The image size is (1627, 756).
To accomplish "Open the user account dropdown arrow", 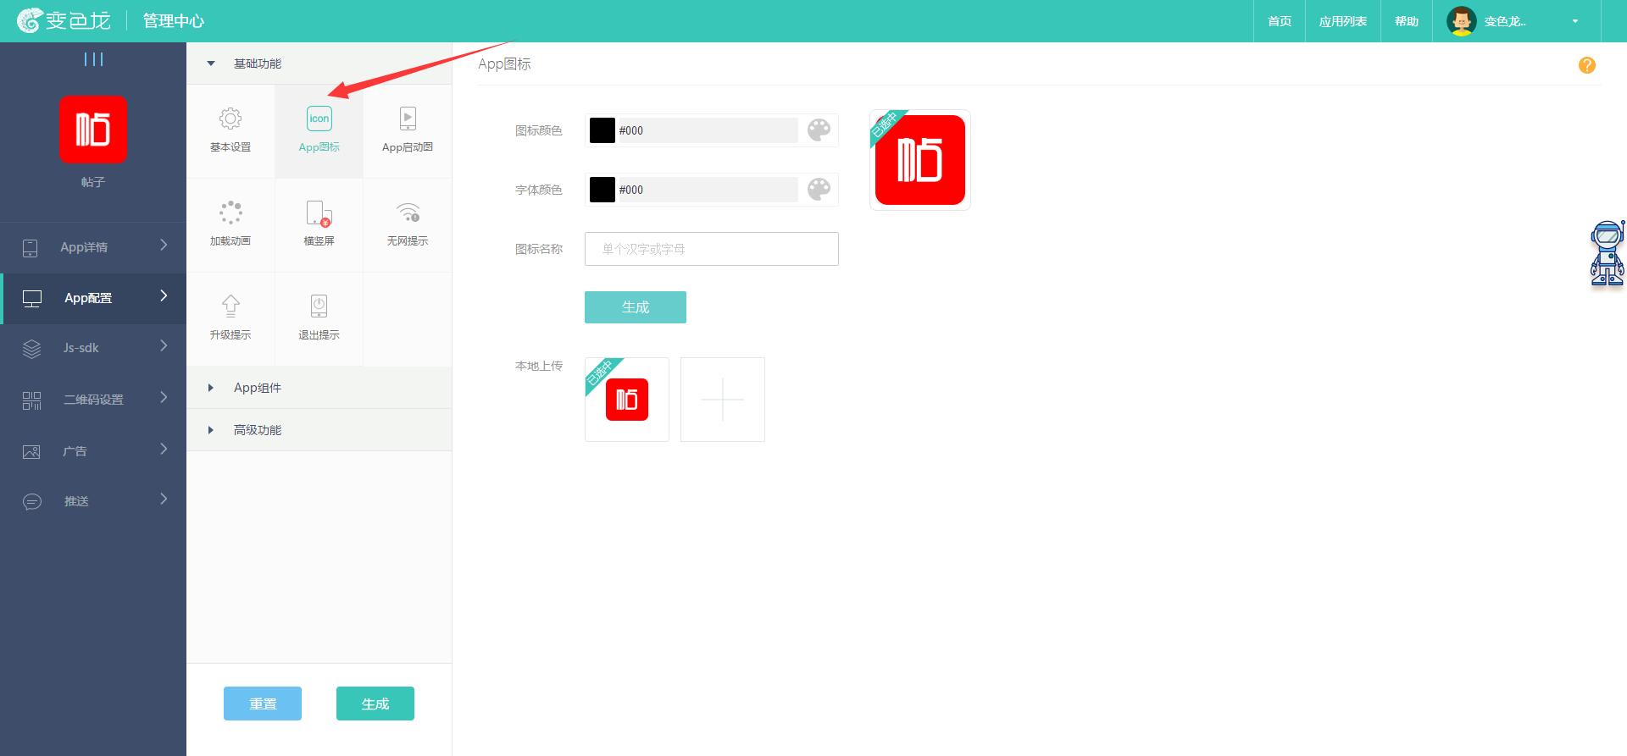I will tap(1574, 21).
